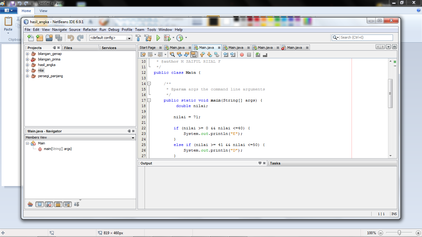Image resolution: width=422 pixels, height=237 pixels.
Task: Click the Find Selection magnifier in editor toolbar
Action: click(x=172, y=55)
